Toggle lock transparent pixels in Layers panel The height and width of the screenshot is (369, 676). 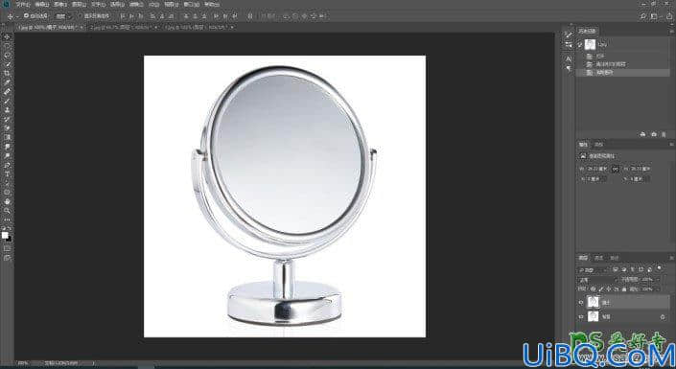pyautogui.click(x=594, y=288)
